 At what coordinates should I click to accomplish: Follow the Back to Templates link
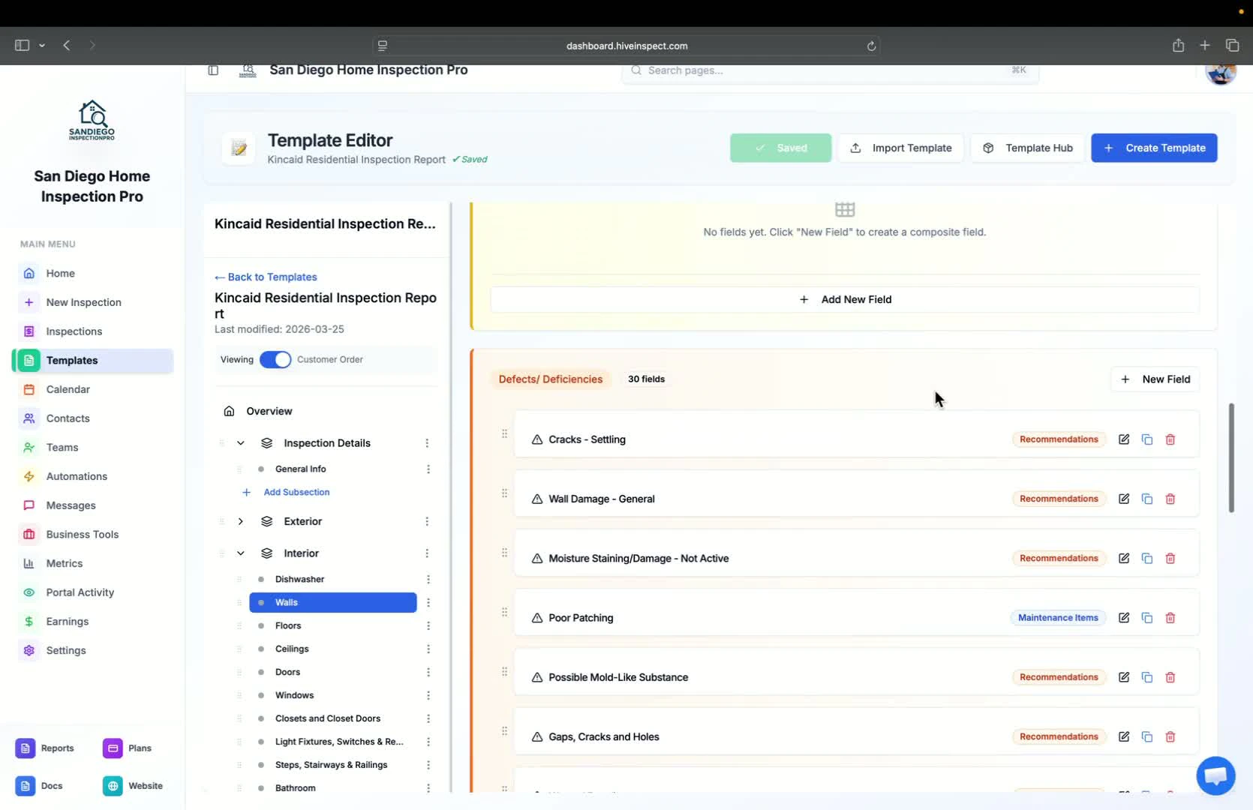[x=266, y=277]
